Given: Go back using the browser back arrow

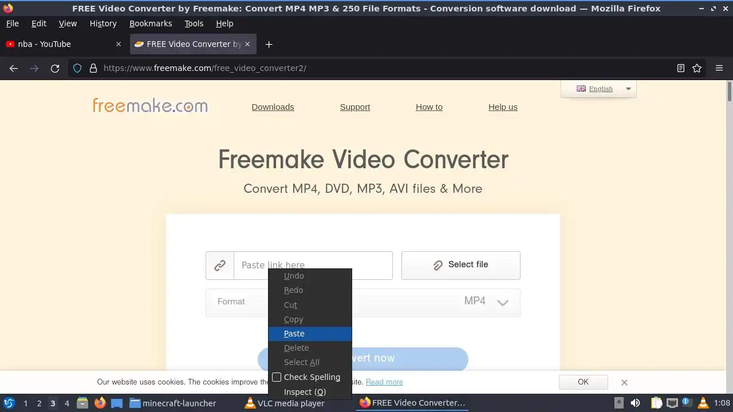Looking at the screenshot, I should (x=14, y=68).
